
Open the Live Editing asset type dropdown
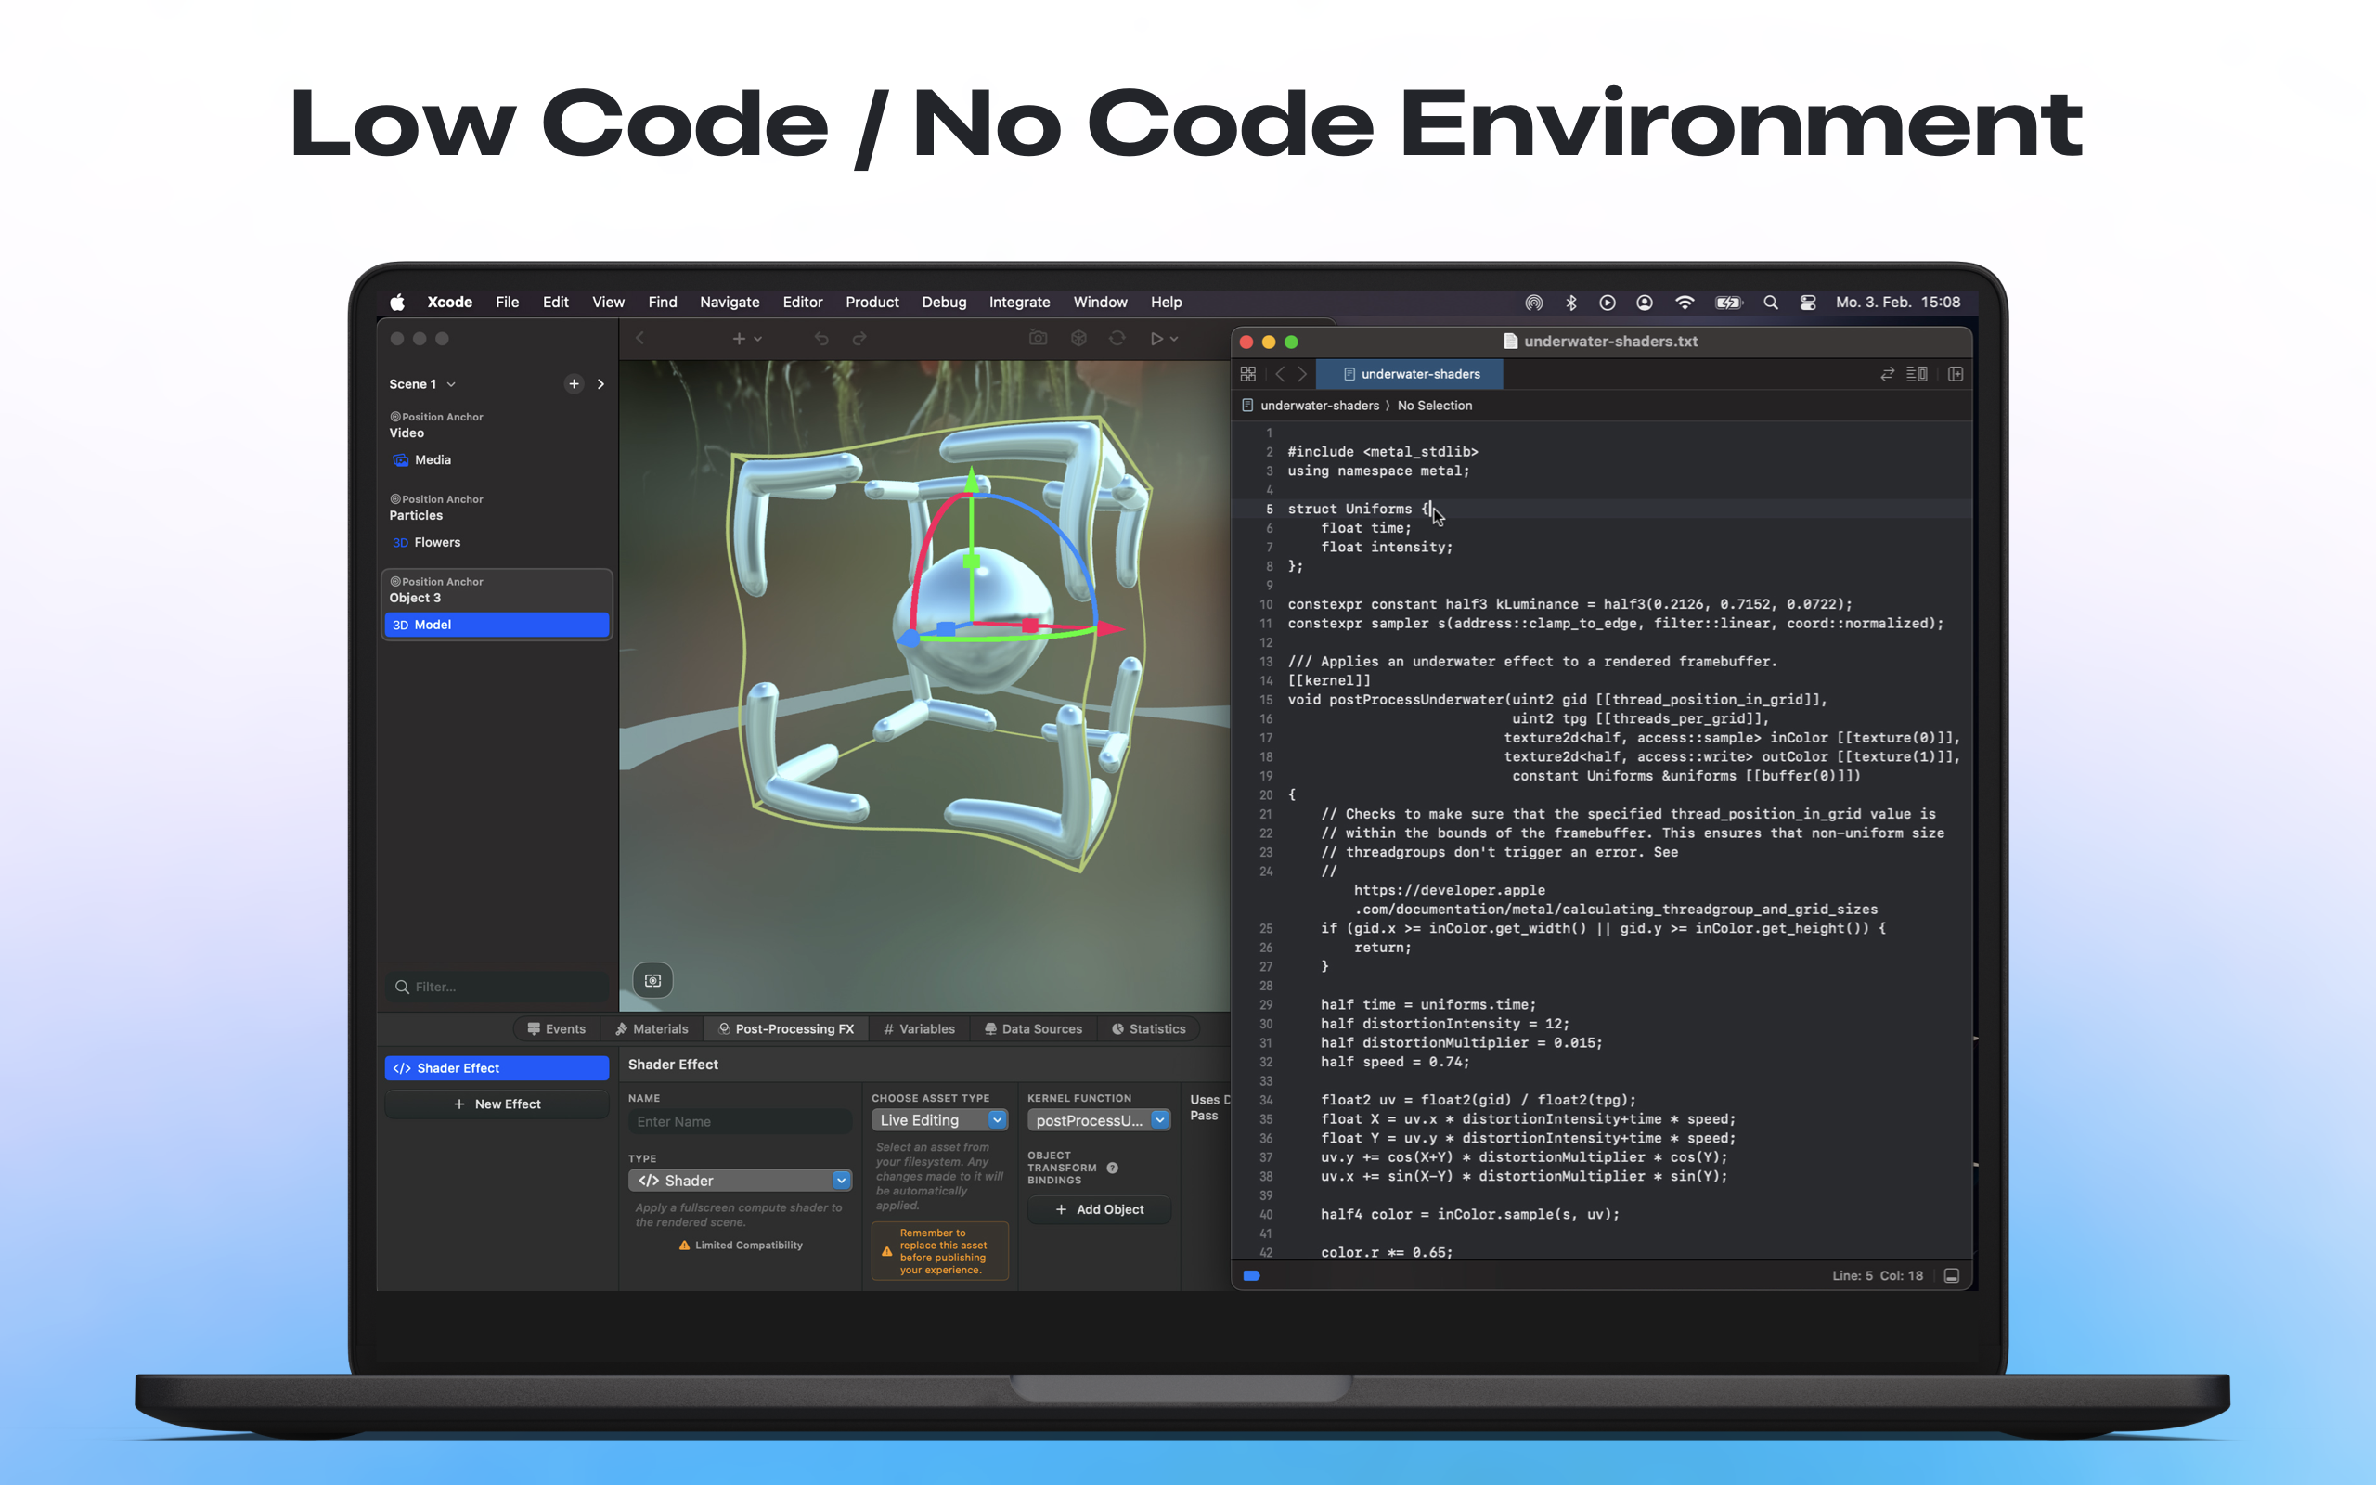pyautogui.click(x=939, y=1119)
